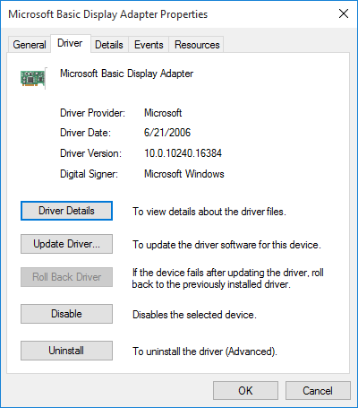Click the Update Driver... button
The height and width of the screenshot is (408, 358).
tap(66, 244)
